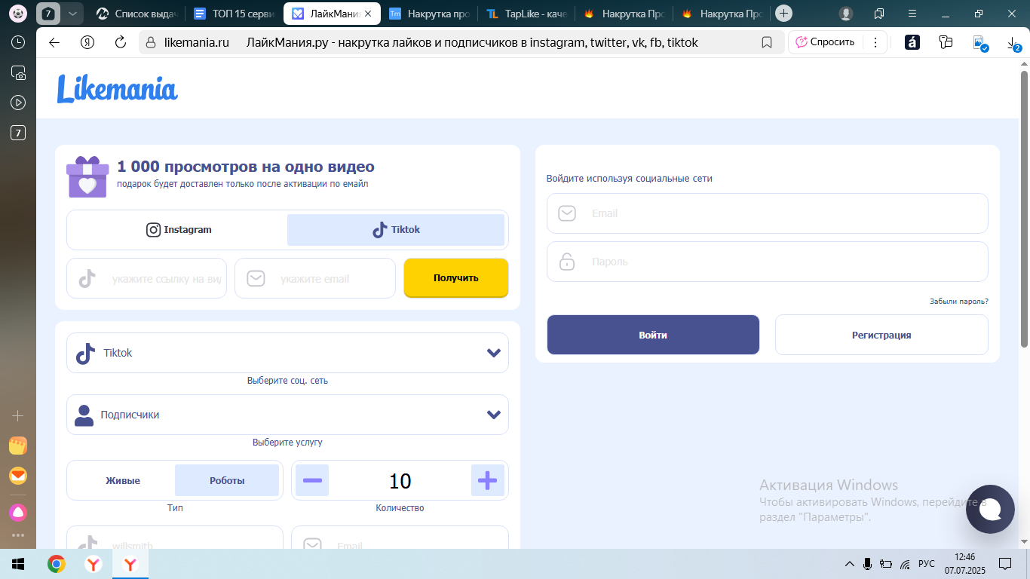Open the tab group dropdown arrow
The height and width of the screenshot is (579, 1030).
[72, 14]
